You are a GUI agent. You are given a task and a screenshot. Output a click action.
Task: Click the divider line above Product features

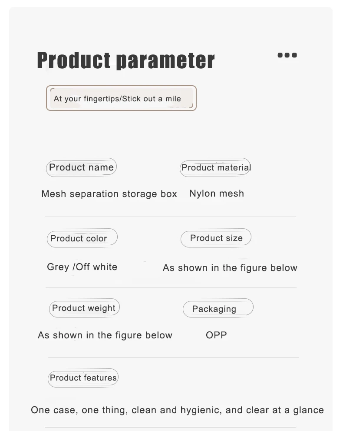(173, 357)
